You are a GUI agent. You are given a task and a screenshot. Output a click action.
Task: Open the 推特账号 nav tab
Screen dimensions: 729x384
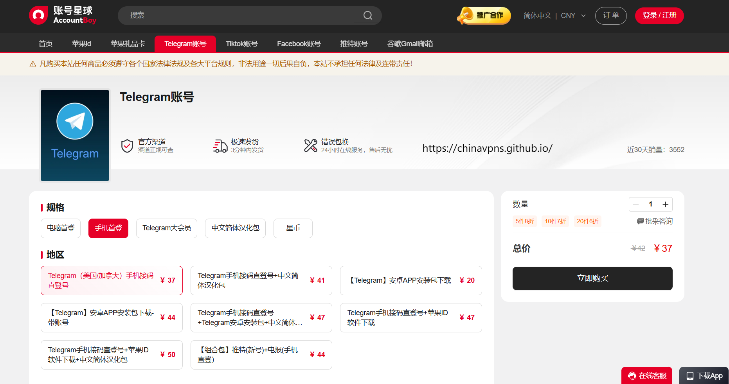pyautogui.click(x=354, y=44)
